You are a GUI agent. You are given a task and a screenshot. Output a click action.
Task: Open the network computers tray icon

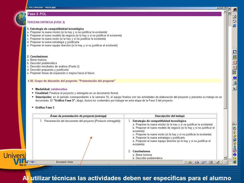[235, 140]
